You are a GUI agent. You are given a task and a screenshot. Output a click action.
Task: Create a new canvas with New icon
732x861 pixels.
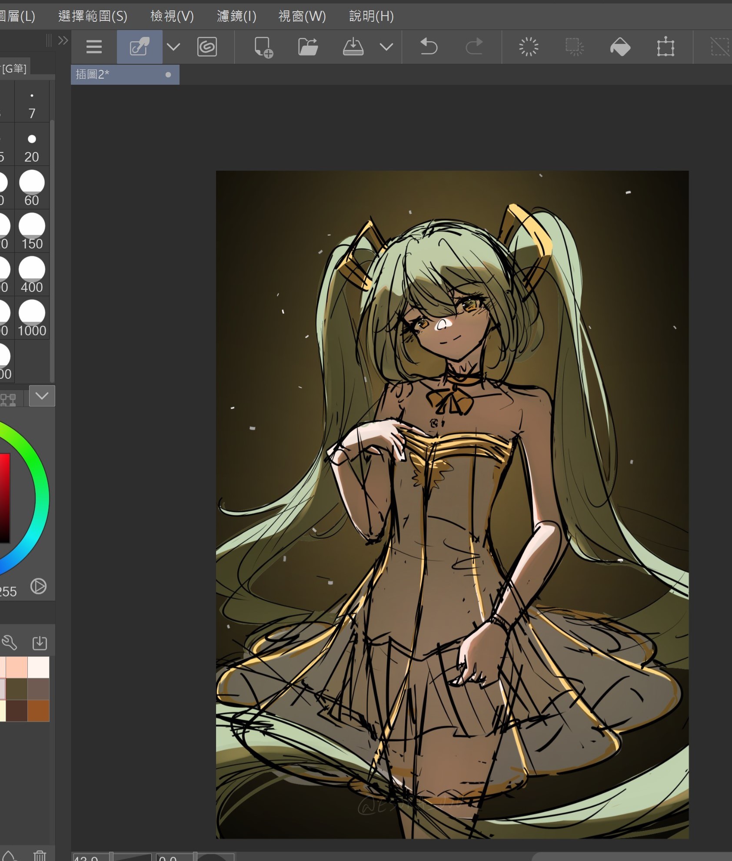263,46
